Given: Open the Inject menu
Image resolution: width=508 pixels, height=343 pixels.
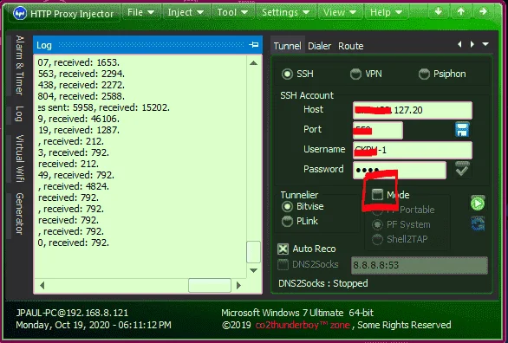Looking at the screenshot, I should (186, 12).
